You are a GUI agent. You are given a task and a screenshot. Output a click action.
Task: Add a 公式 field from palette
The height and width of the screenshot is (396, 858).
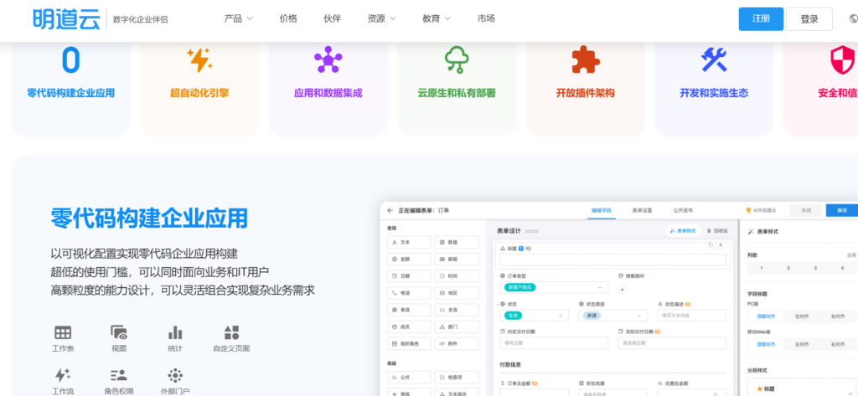pyautogui.click(x=409, y=378)
